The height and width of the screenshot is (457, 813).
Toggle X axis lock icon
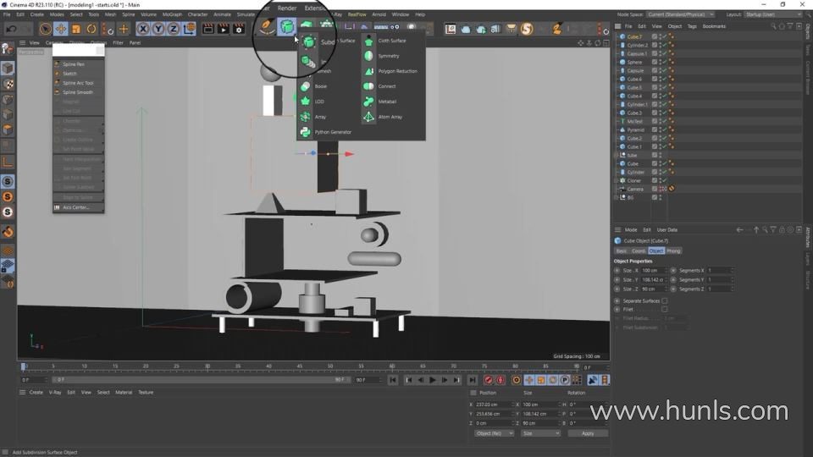[x=143, y=29]
